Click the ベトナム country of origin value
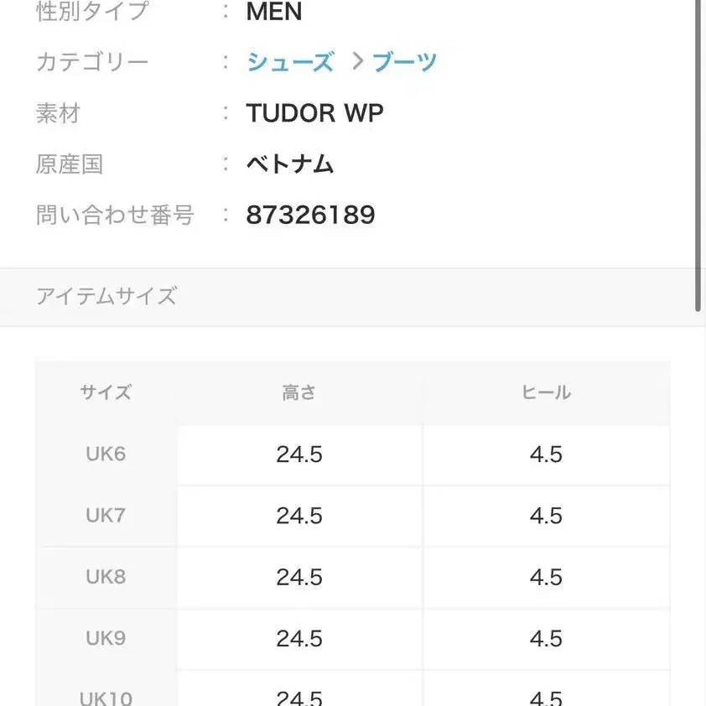Viewport: 706px width, 706px height. 290,164
